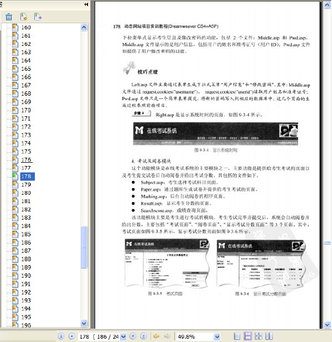Select bookmark 177

coord(26,168)
